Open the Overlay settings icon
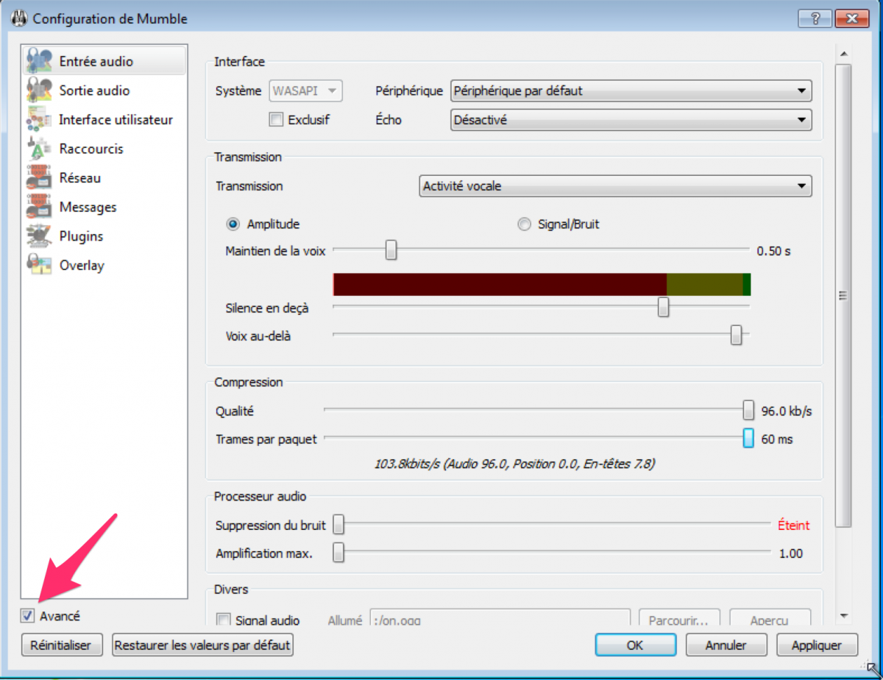The width and height of the screenshot is (883, 680). click(38, 266)
